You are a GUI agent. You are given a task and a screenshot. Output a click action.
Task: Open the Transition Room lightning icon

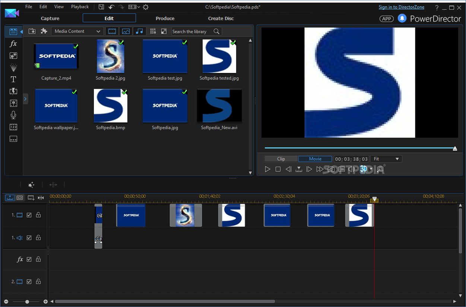[13, 91]
